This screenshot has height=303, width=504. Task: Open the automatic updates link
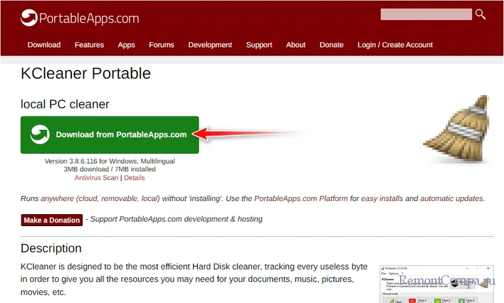452,198
